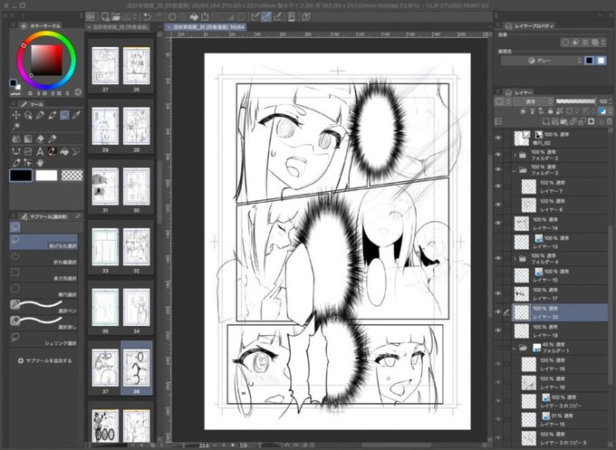Expand the フォルダー4 folder
Screen dimensions: 616x450
[x=515, y=259]
